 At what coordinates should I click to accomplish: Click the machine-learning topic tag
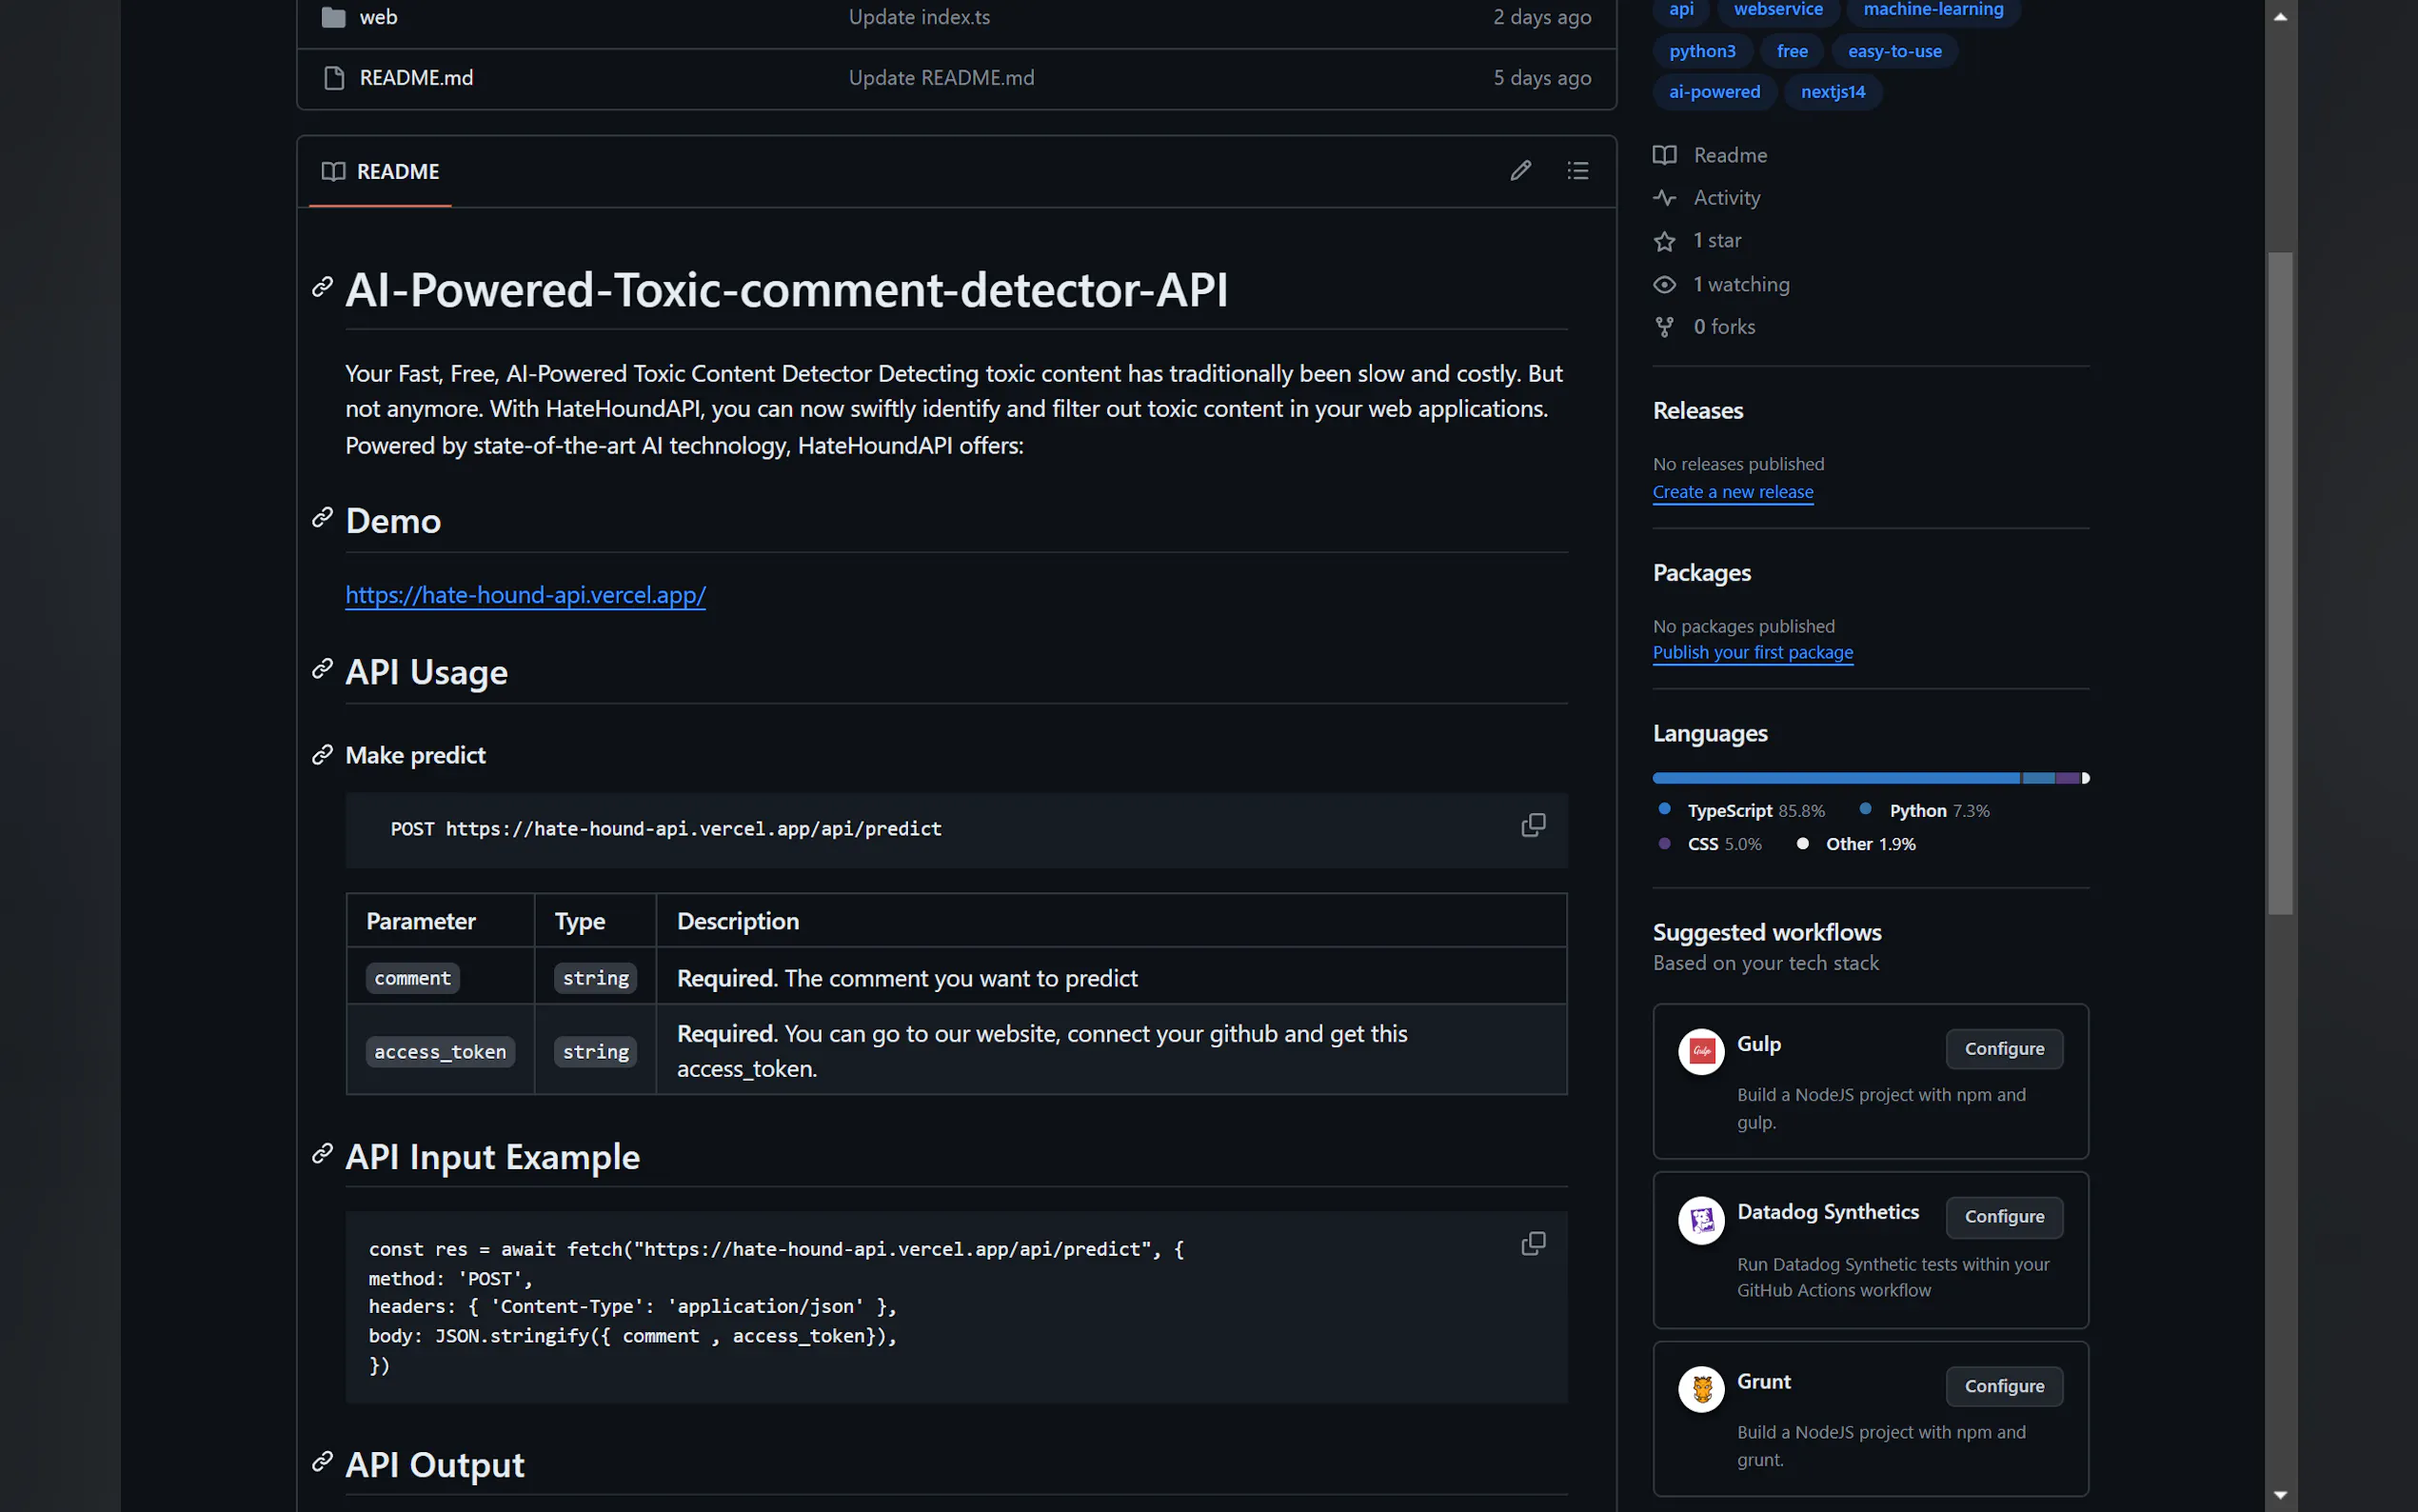1932,10
